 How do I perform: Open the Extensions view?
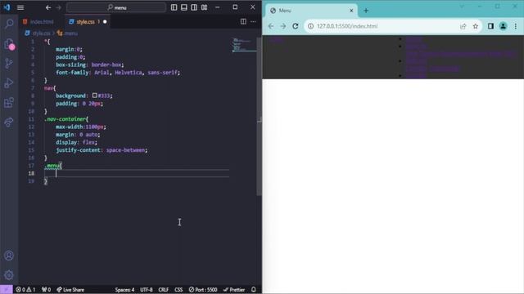[9, 102]
